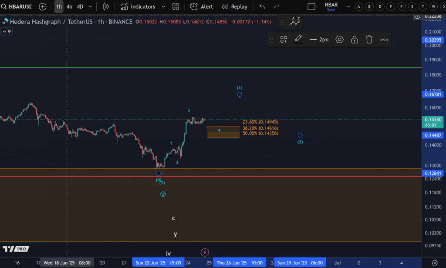Open the T circle shortcut

tap(423, 7)
